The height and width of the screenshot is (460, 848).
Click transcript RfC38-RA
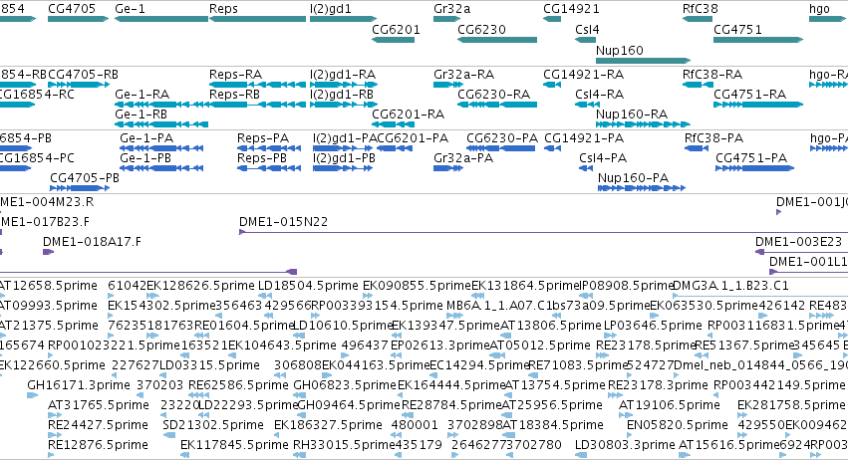(698, 85)
